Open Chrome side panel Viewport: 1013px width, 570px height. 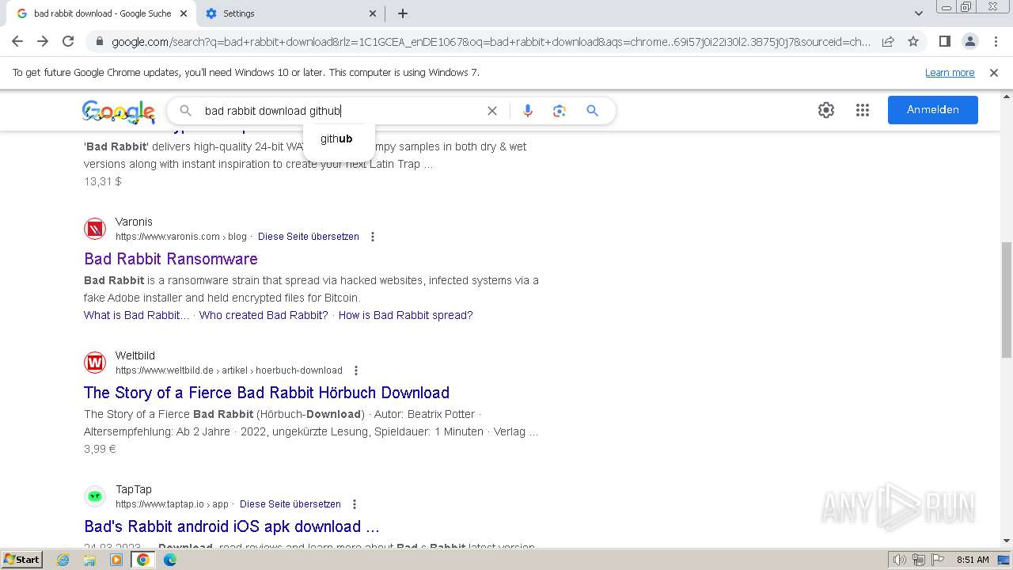[944, 41]
